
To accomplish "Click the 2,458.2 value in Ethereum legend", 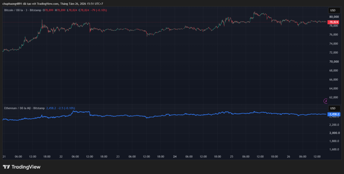I will (x=51, y=108).
